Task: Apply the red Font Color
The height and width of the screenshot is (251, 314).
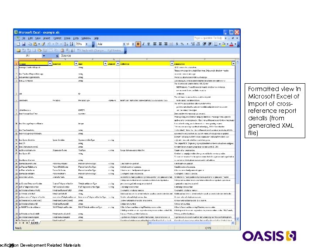Action: click(x=232, y=44)
